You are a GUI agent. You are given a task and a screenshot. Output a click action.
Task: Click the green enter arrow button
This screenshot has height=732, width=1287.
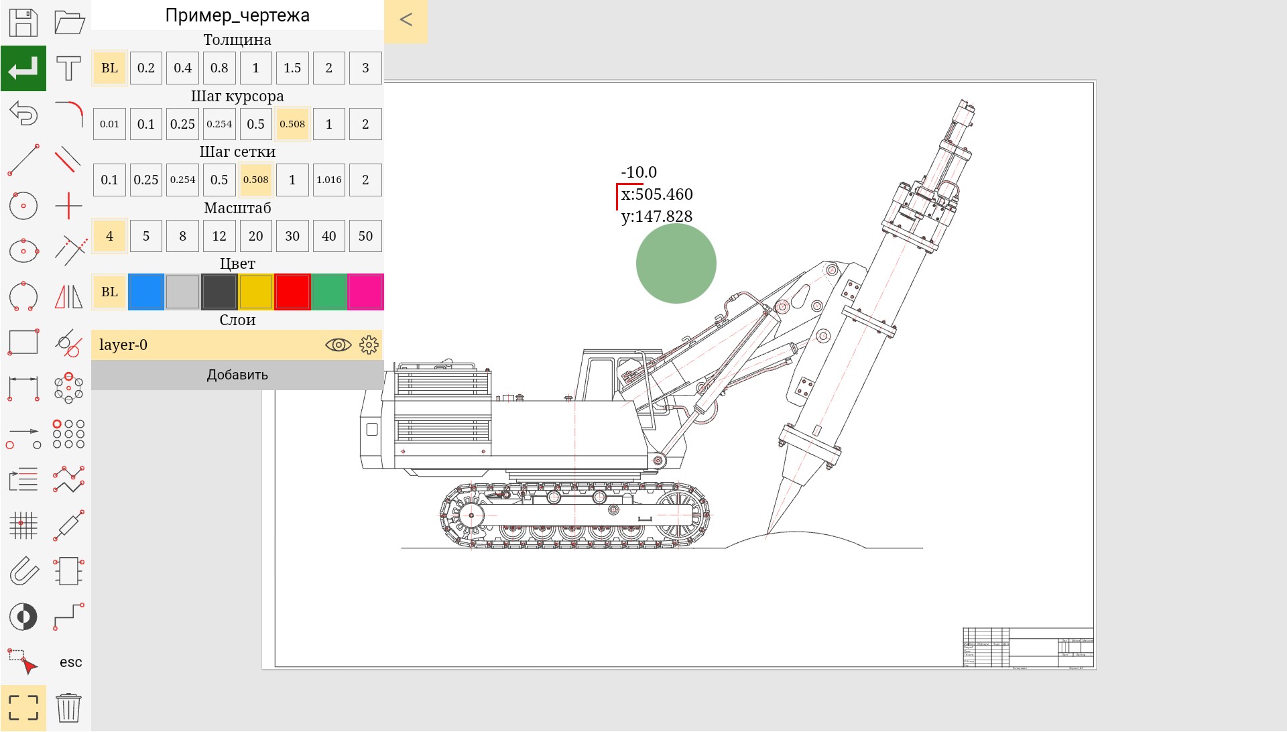tap(23, 68)
